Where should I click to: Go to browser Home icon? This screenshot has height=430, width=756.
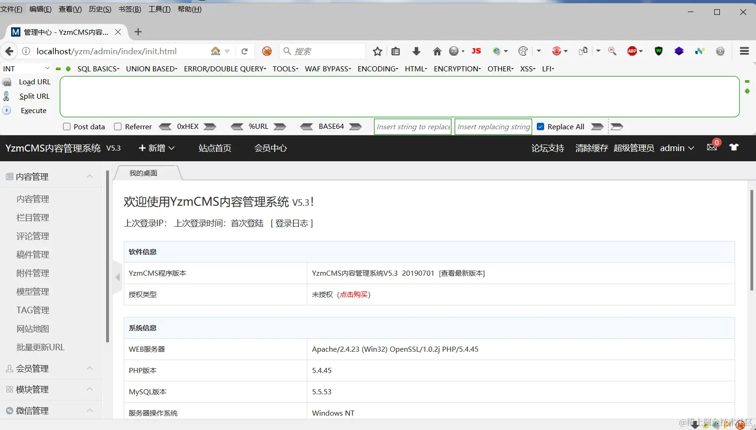click(x=437, y=51)
